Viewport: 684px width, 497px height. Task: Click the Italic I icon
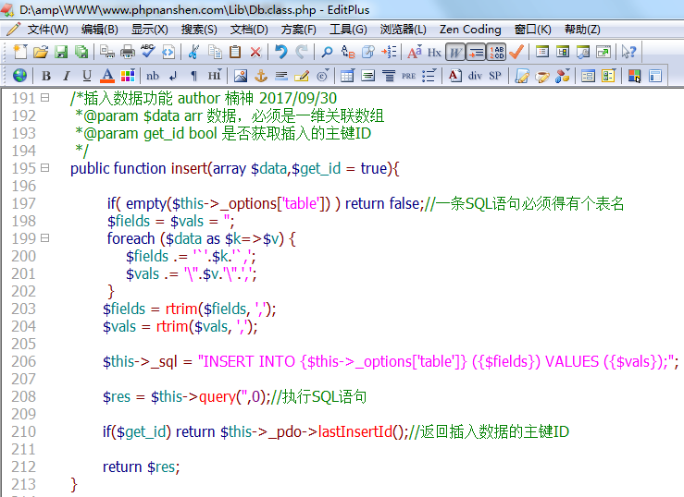[67, 76]
